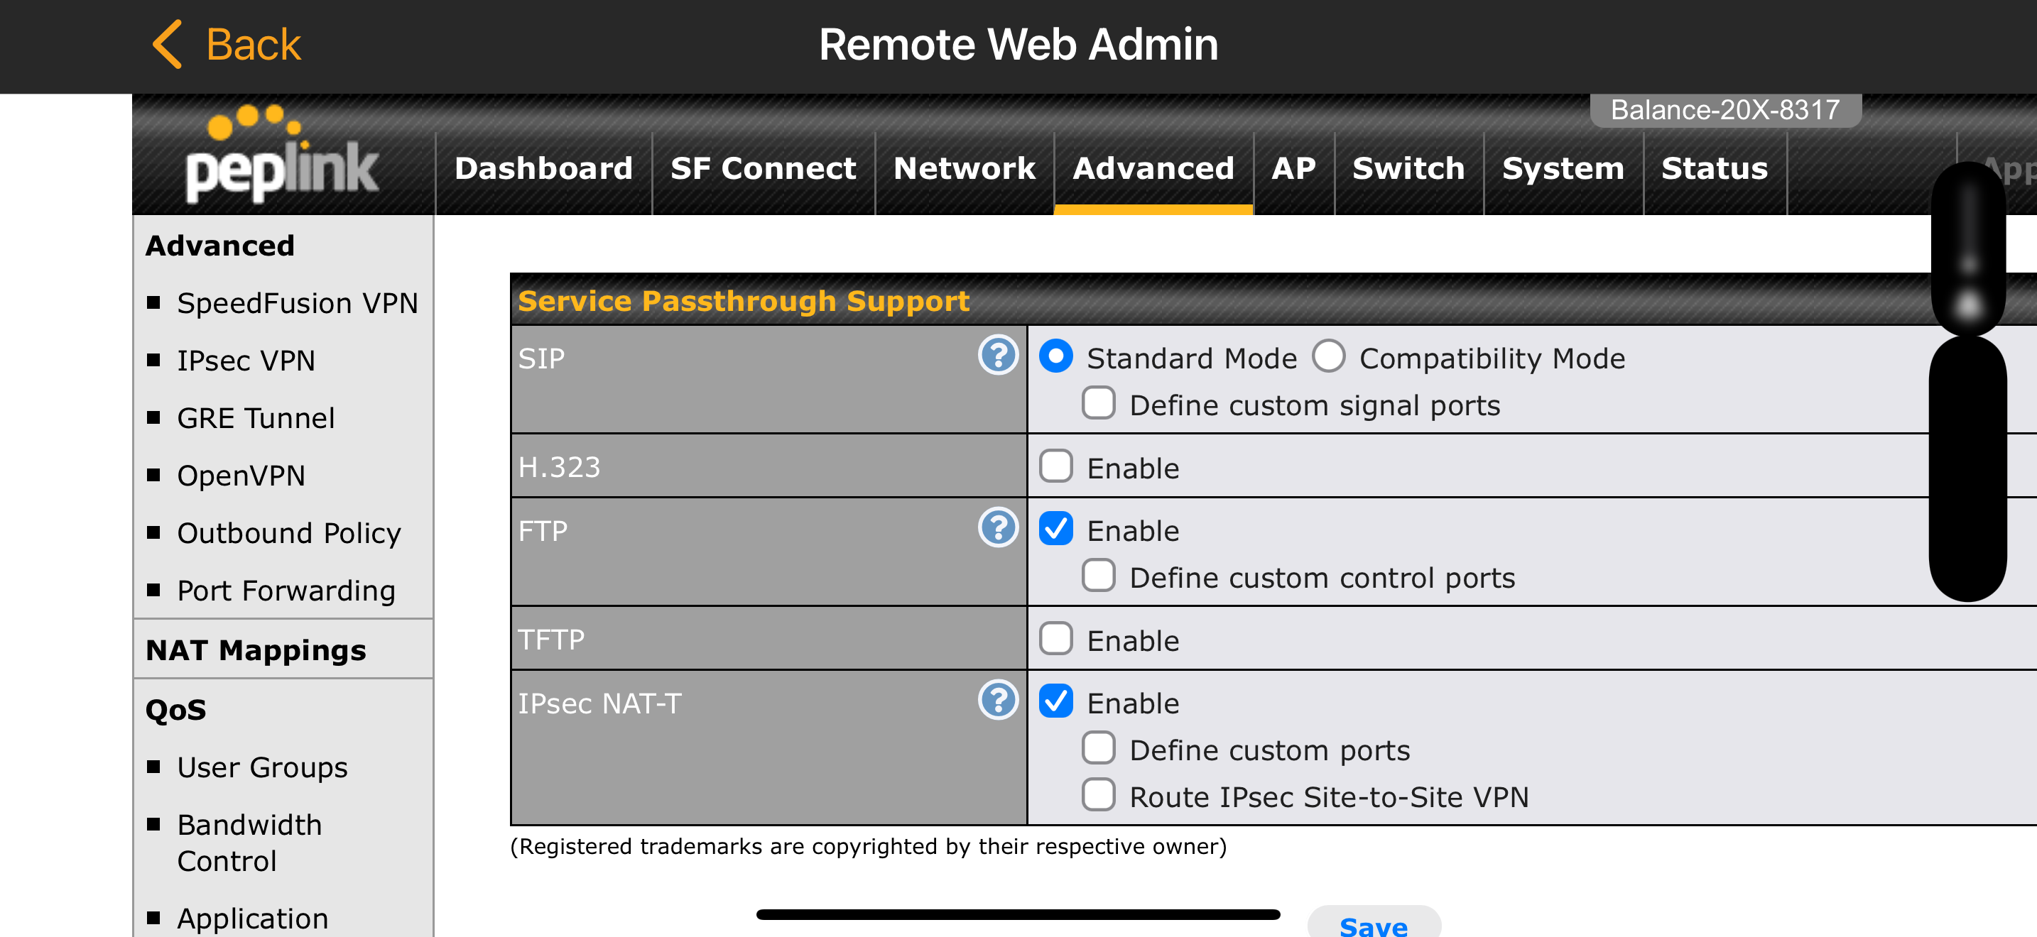Uncheck the FTP Enable checkbox
This screenshot has height=937, width=2037.
click(x=1055, y=529)
